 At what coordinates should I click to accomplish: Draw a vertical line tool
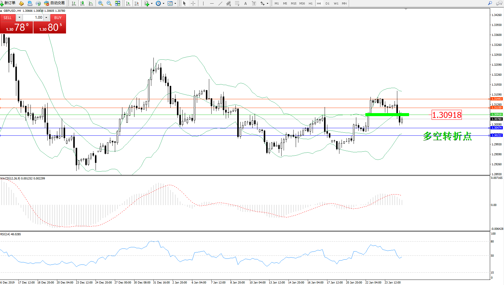tap(203, 3)
